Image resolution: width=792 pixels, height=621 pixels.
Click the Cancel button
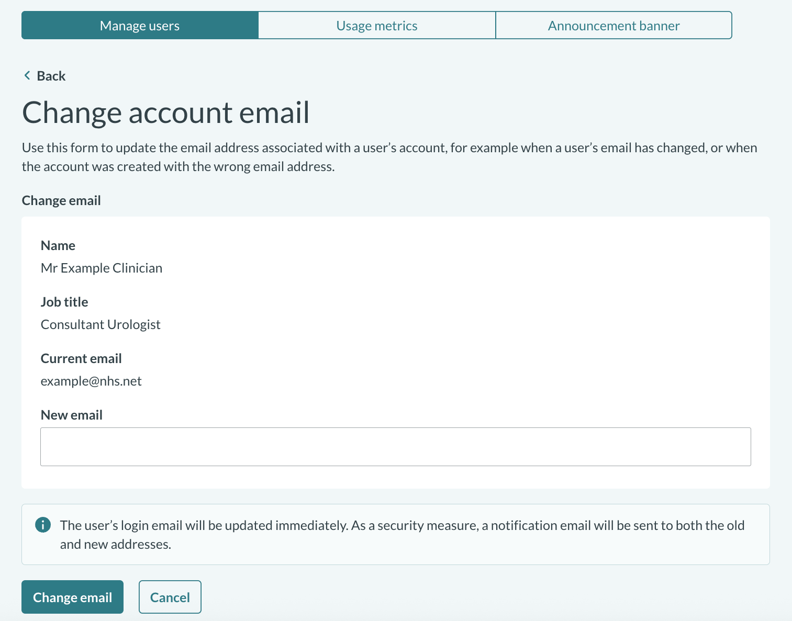(x=170, y=597)
